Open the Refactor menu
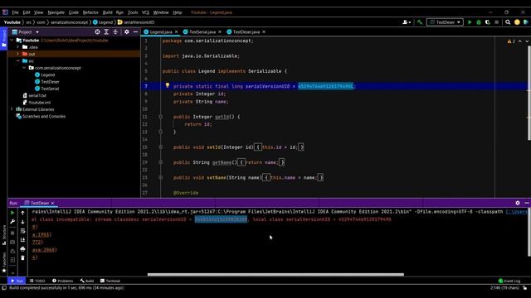This screenshot has height=298, width=531. click(x=90, y=12)
